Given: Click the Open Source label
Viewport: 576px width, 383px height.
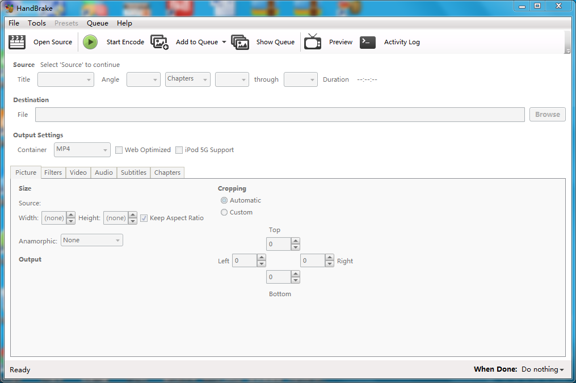Looking at the screenshot, I should tap(53, 42).
